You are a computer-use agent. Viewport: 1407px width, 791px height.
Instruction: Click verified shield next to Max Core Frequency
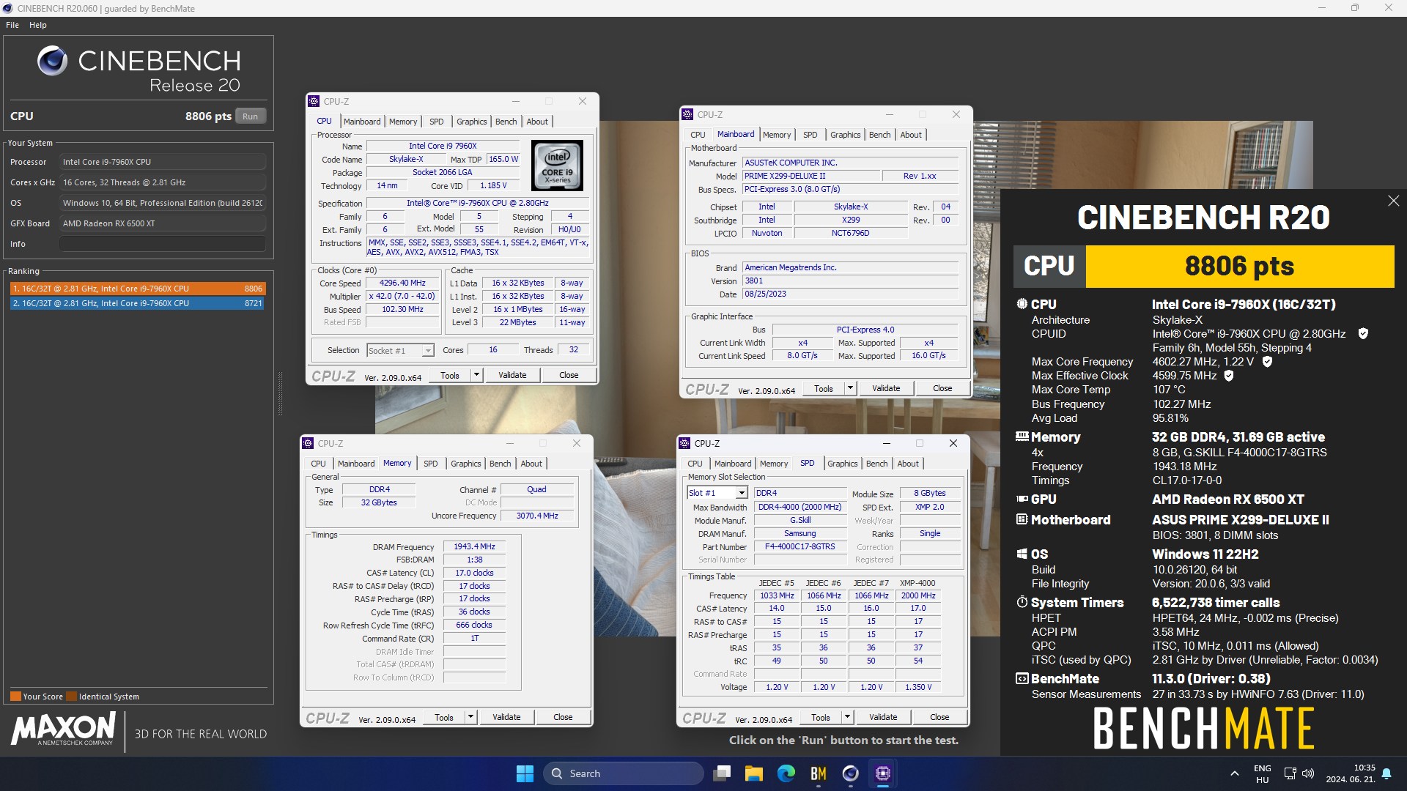click(1267, 362)
